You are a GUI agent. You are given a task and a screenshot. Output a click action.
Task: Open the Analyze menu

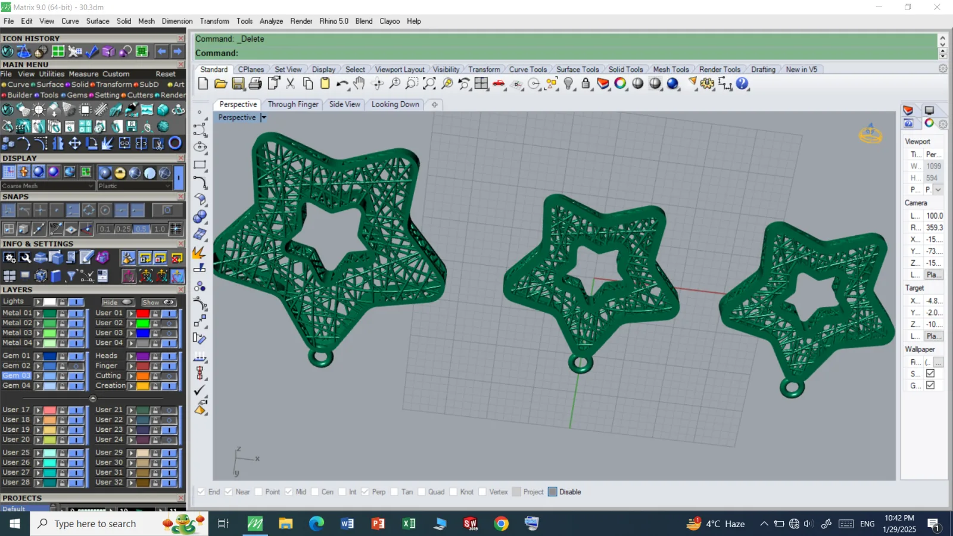tap(271, 21)
